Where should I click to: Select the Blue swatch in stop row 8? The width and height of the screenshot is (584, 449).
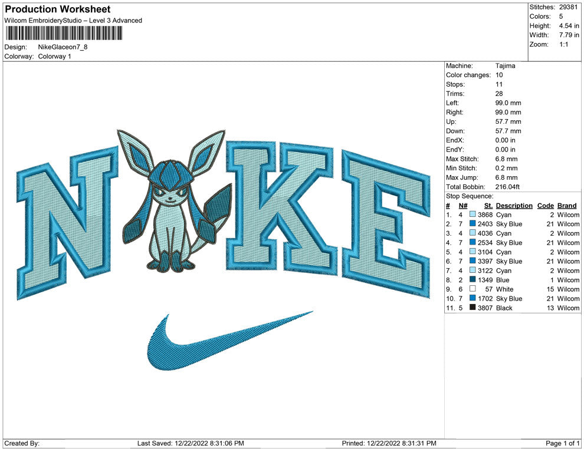click(x=473, y=279)
